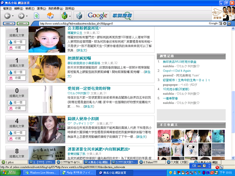Screen dimensions: 235x176
Task: Open the Home page house icon
Action: coord(50,16)
